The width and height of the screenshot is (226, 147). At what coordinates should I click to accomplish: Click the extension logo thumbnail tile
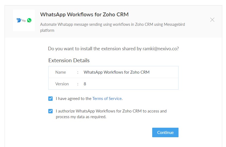pyautogui.click(x=24, y=20)
